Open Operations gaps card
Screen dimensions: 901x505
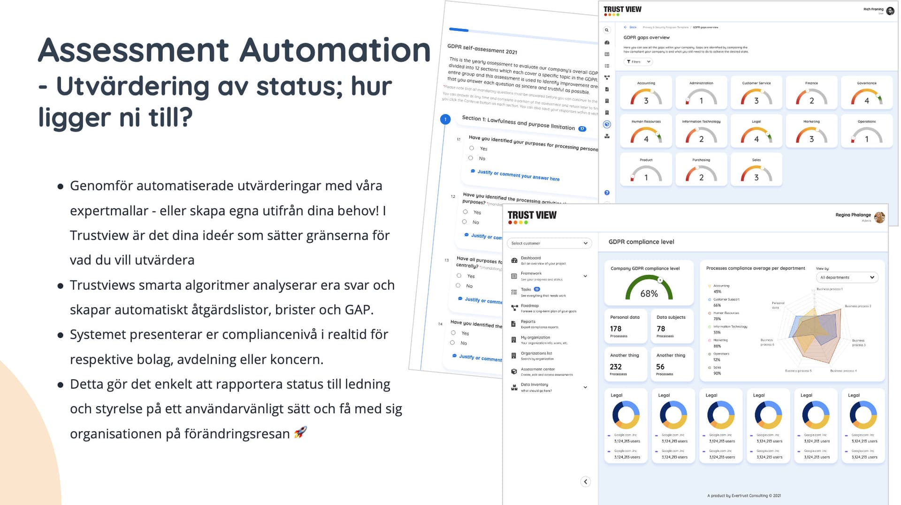[x=866, y=131]
